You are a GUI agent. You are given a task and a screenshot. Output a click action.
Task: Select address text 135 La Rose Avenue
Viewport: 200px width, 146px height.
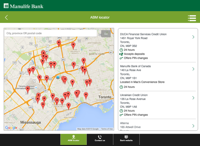pyautogui.click(x=133, y=99)
